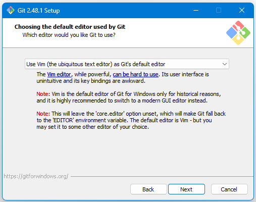Click the large Git logo in header
This screenshot has height=202, width=256.
tap(238, 33)
